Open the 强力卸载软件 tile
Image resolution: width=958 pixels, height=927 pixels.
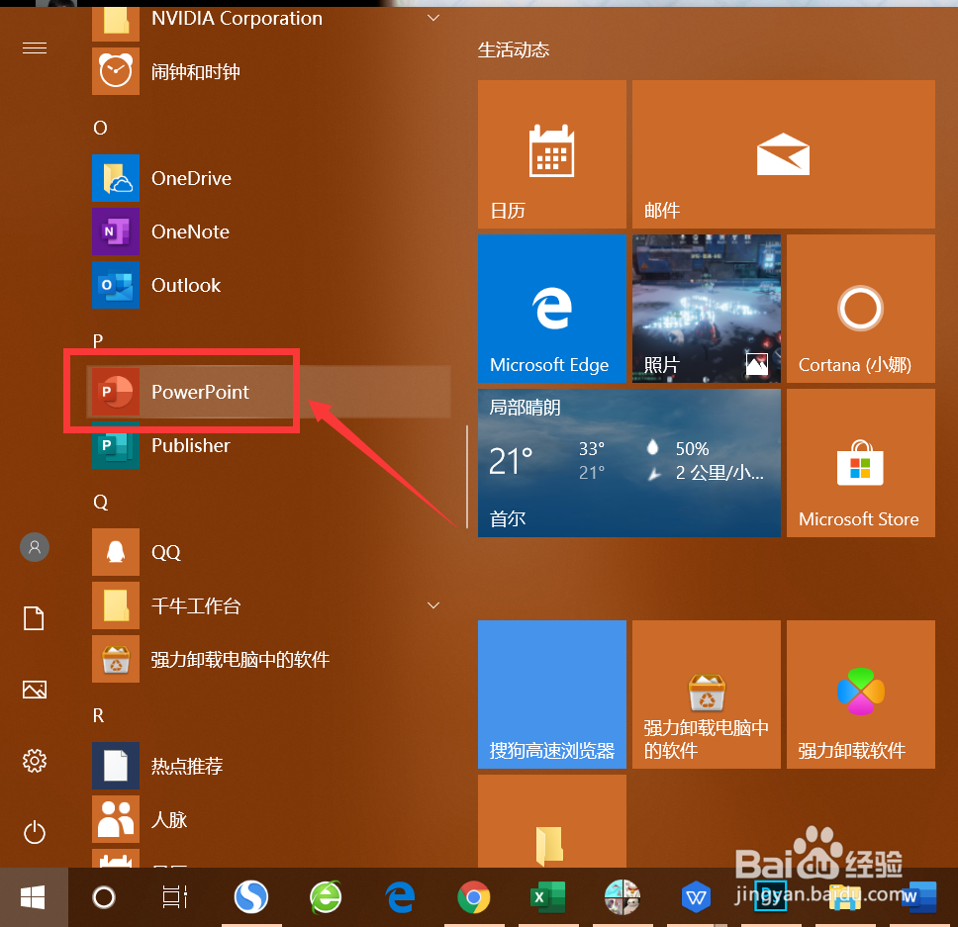point(861,695)
